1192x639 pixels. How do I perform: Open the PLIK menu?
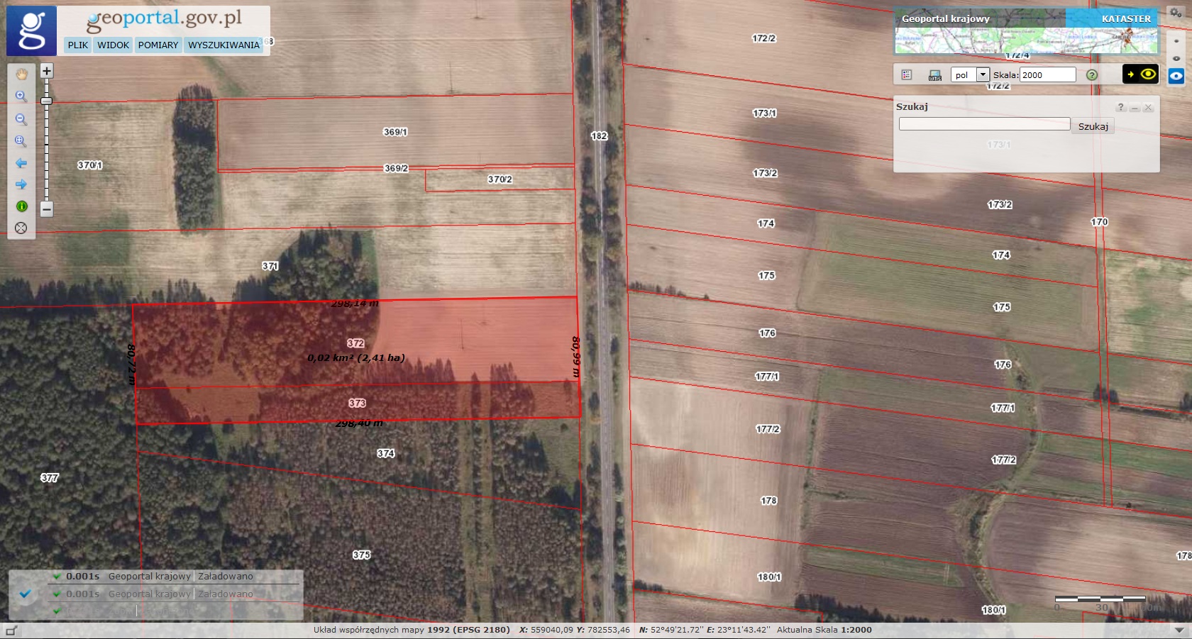(x=78, y=45)
